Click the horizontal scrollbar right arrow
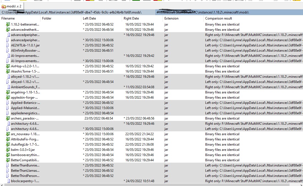This screenshot has height=186, width=303. coord(301,185)
